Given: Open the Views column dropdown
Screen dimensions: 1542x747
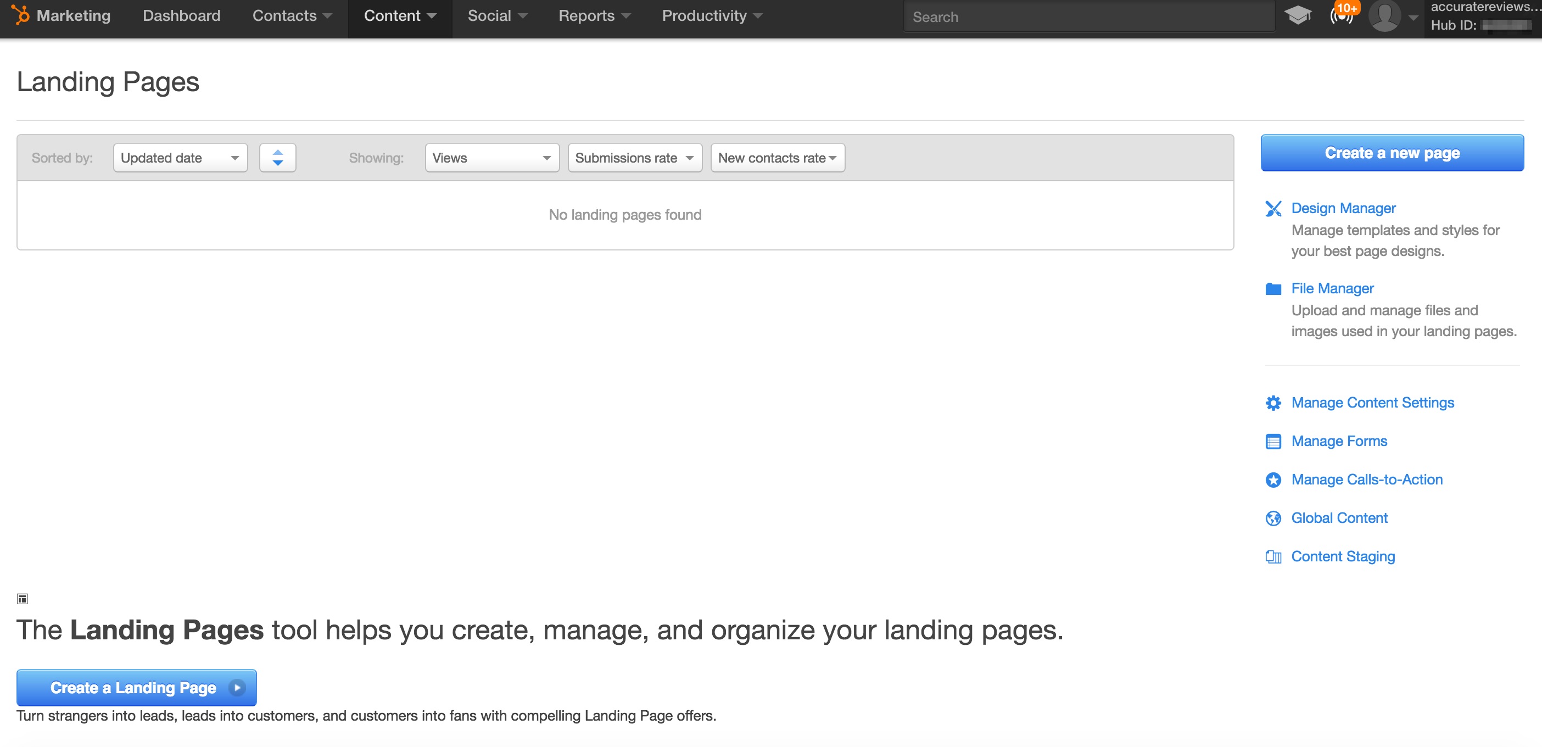Looking at the screenshot, I should (x=491, y=158).
